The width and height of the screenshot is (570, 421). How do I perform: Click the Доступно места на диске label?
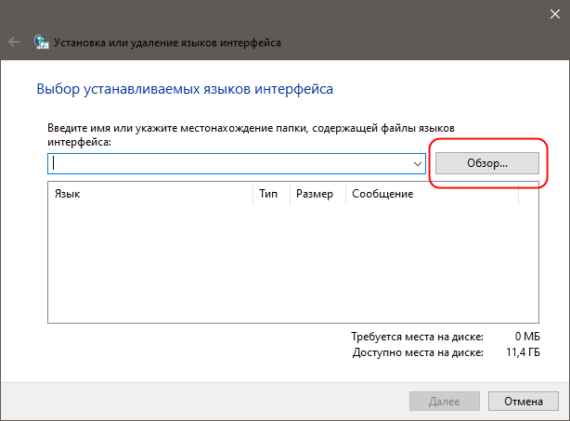point(418,352)
